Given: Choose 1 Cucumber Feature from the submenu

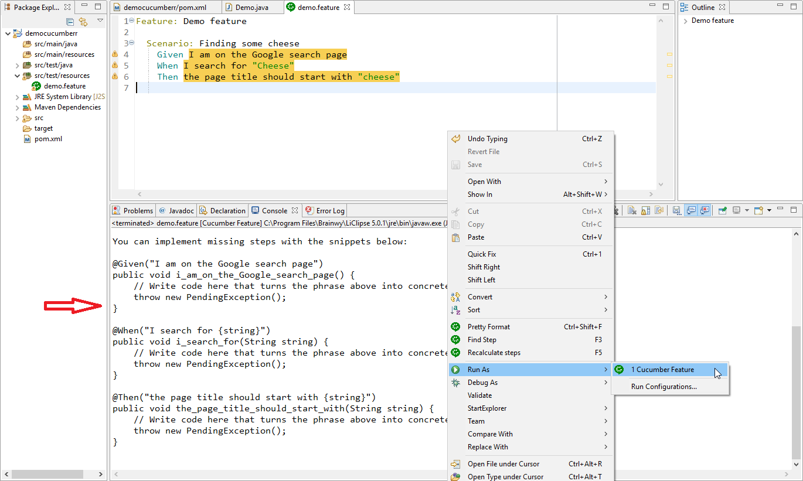Looking at the screenshot, I should pyautogui.click(x=662, y=369).
